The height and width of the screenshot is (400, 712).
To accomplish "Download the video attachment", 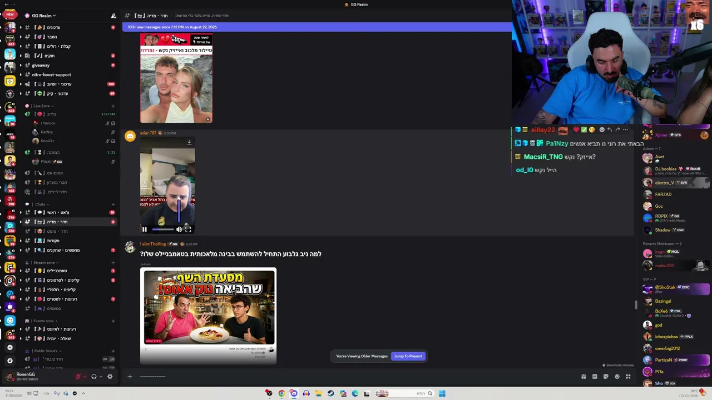I will pyautogui.click(x=189, y=142).
